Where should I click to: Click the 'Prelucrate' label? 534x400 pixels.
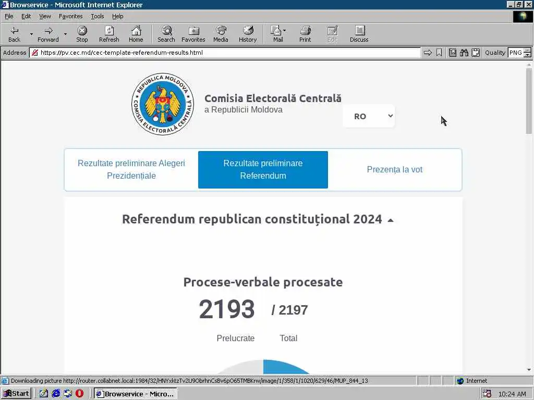pos(236,338)
